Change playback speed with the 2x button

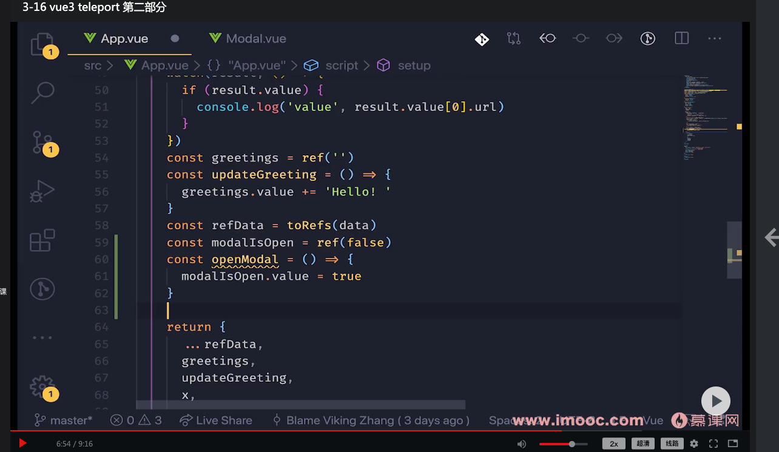(x=614, y=444)
